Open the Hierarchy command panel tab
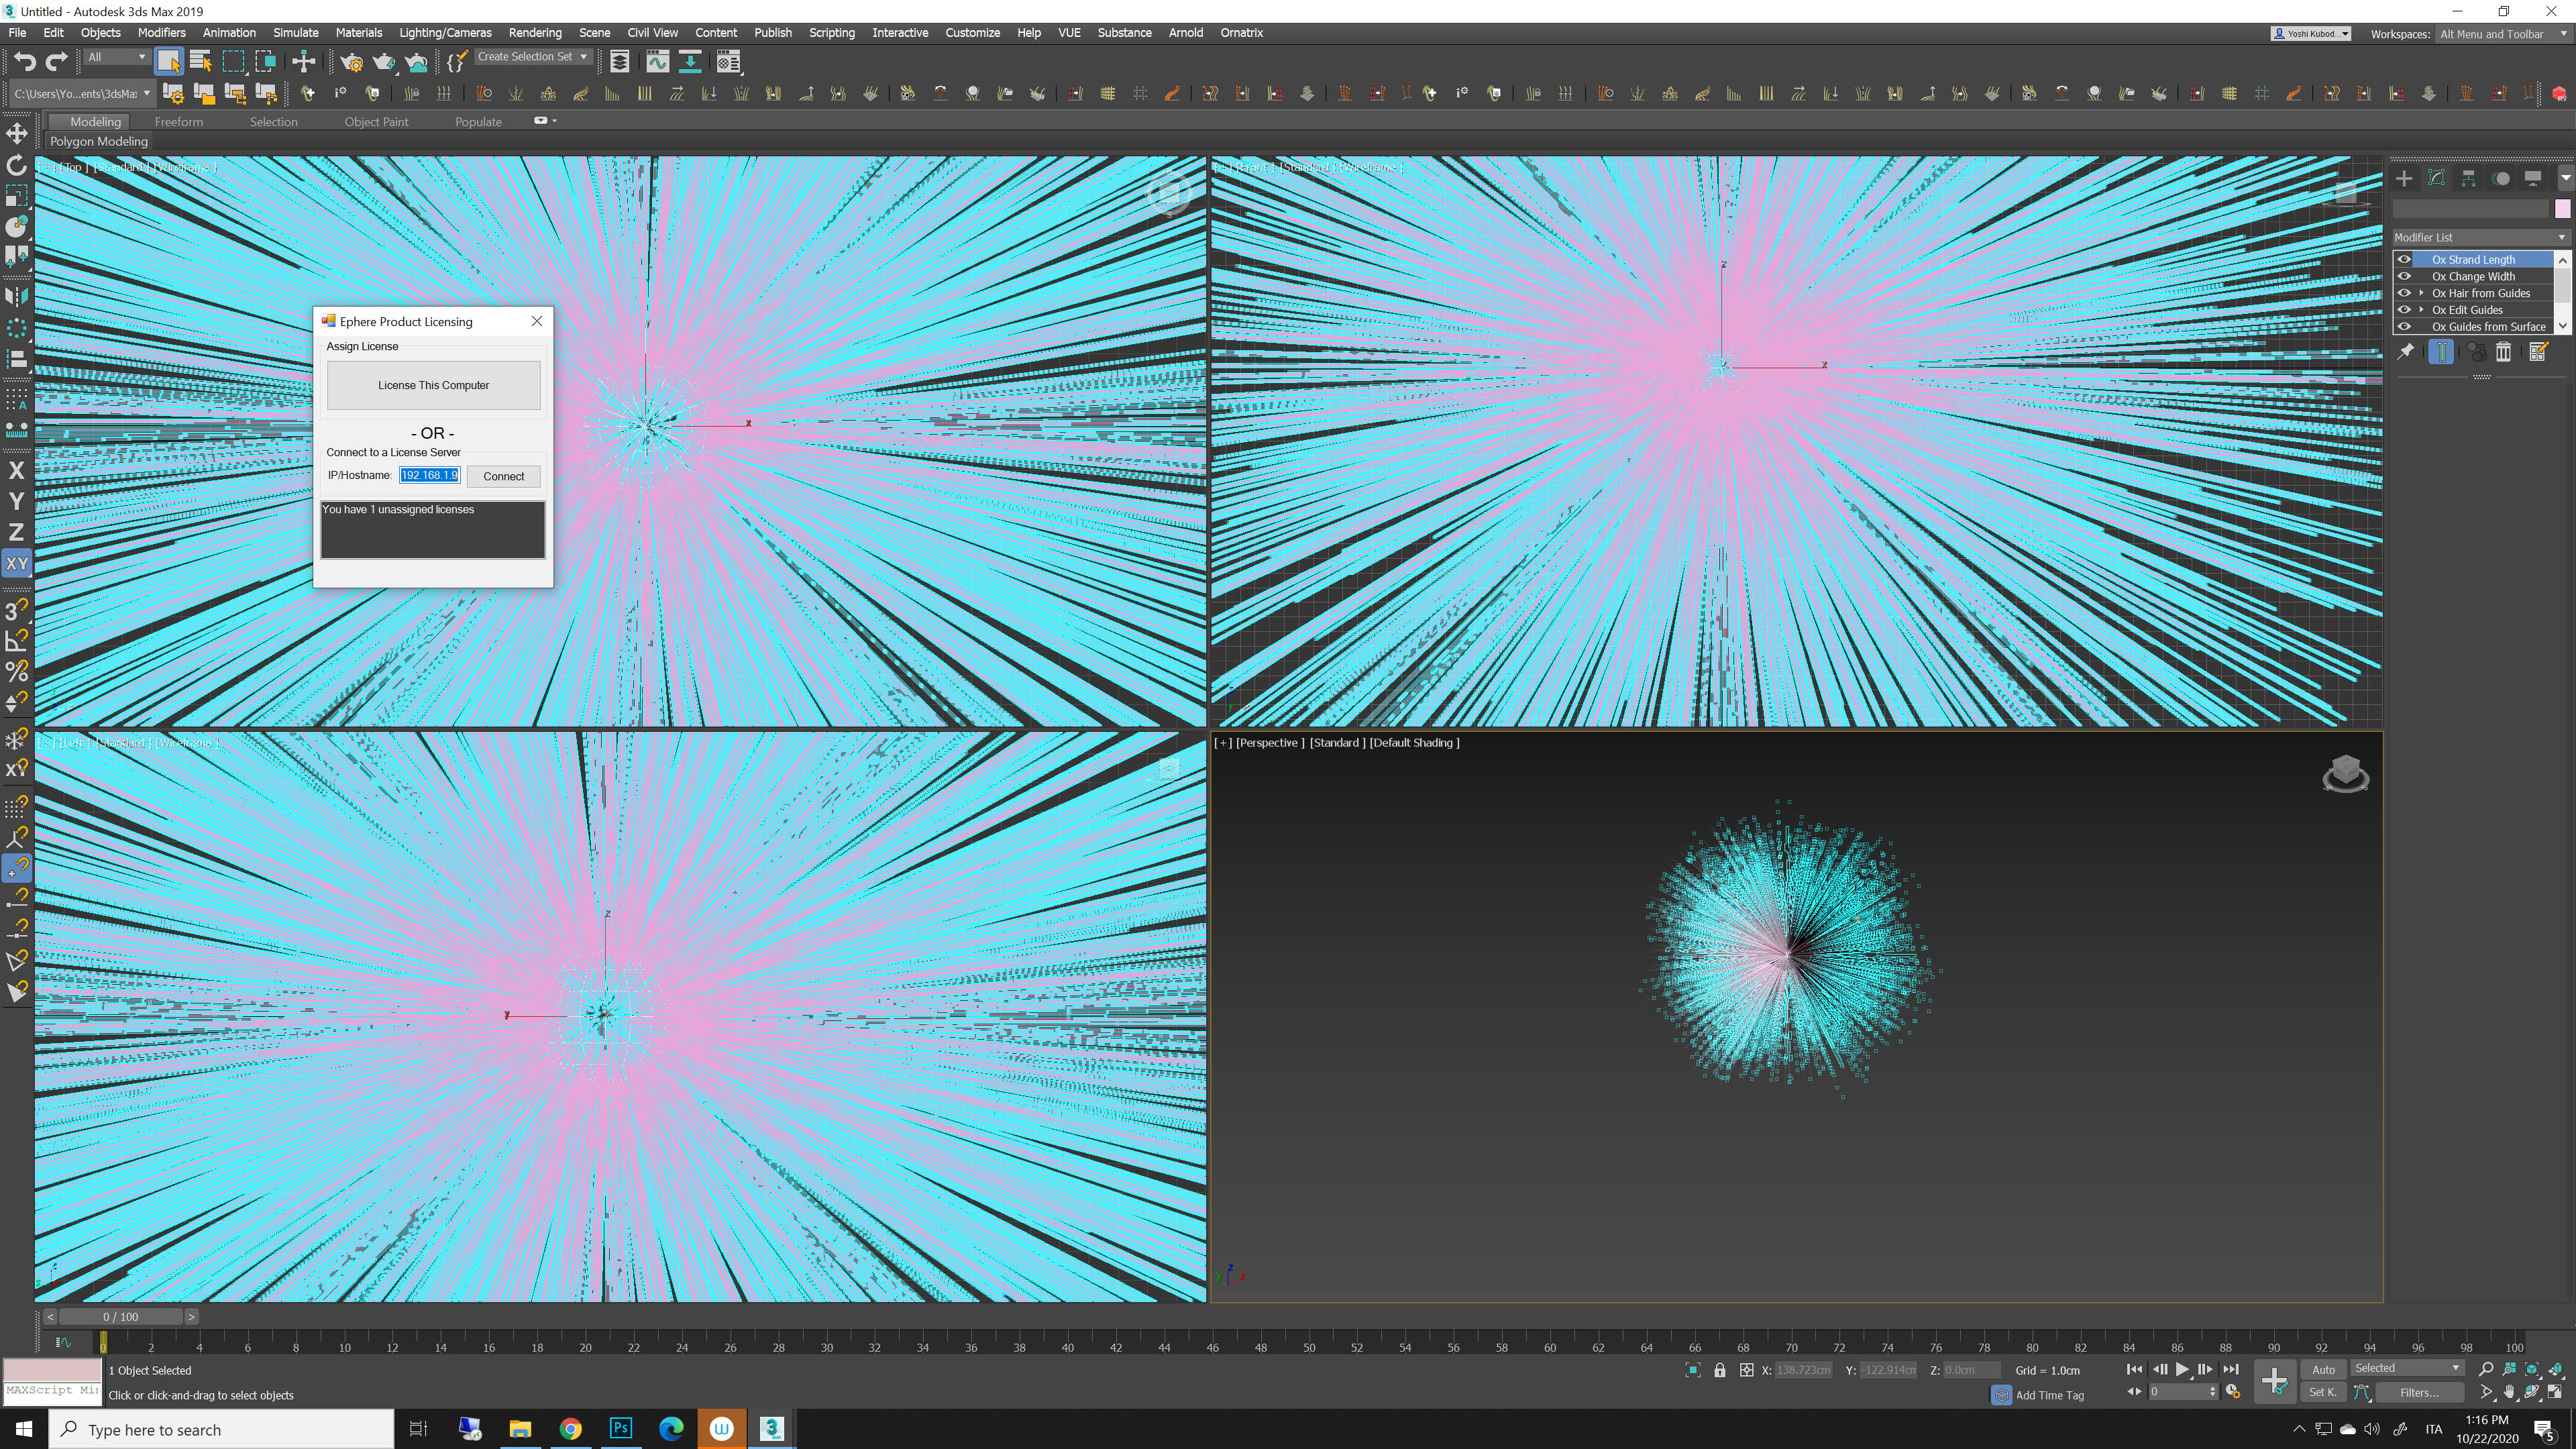Viewport: 2576px width, 1449px height. coord(2469,179)
